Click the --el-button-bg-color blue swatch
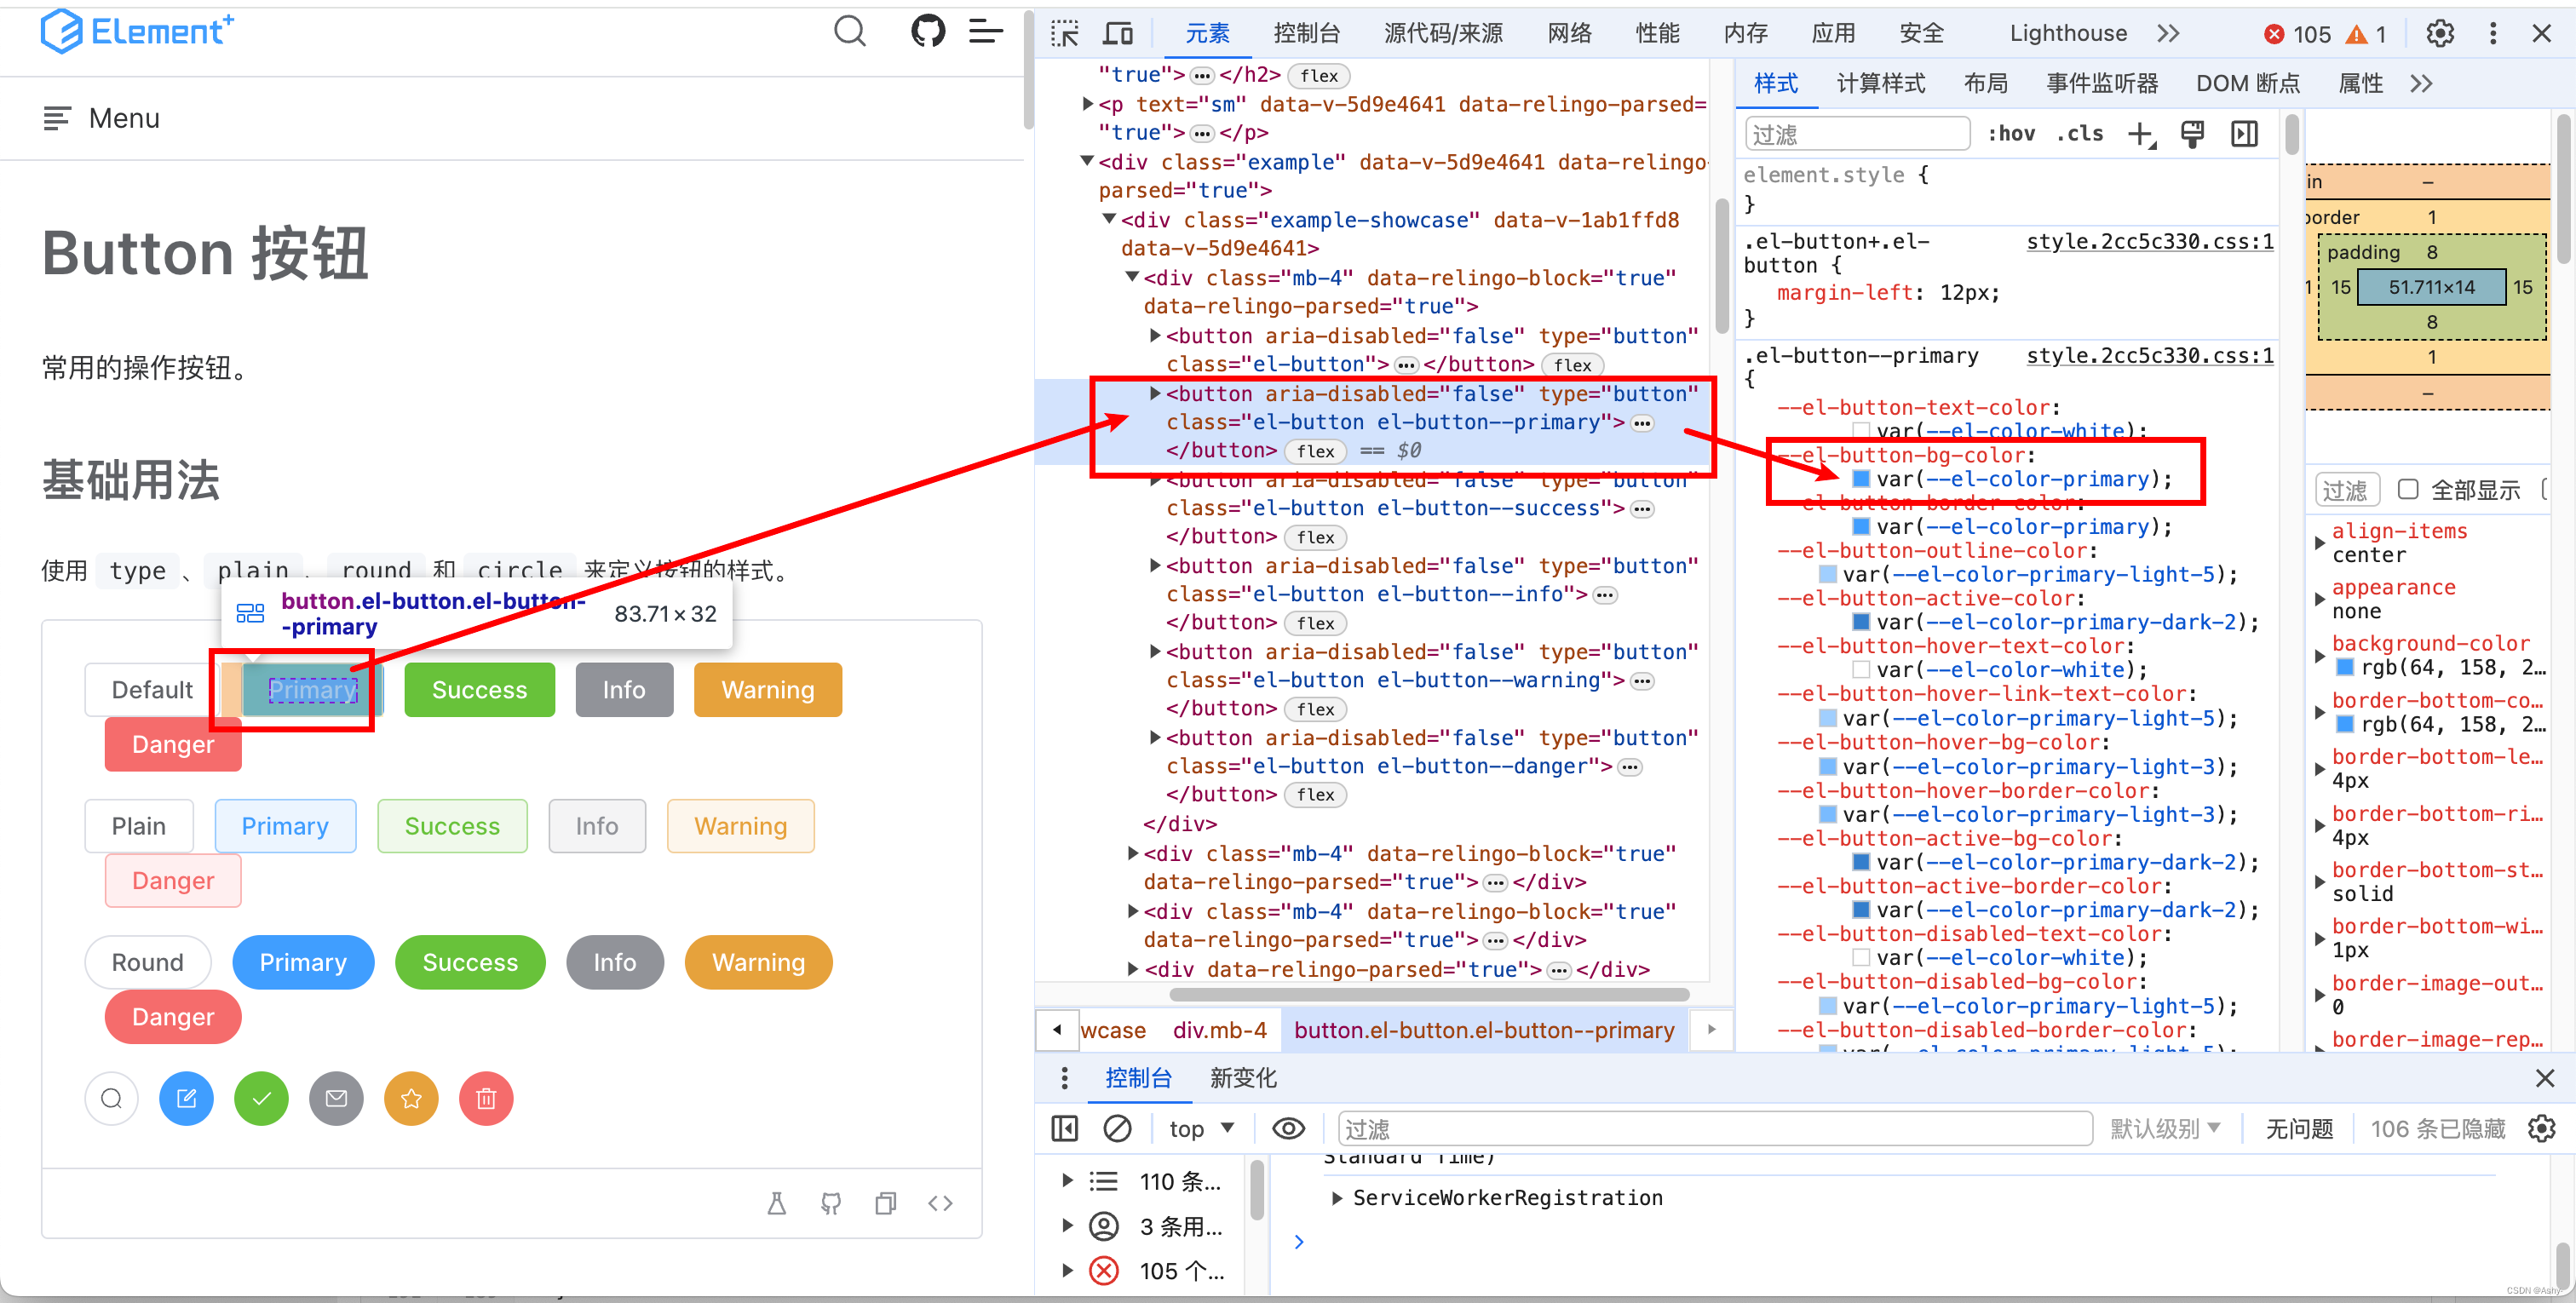 click(1861, 479)
